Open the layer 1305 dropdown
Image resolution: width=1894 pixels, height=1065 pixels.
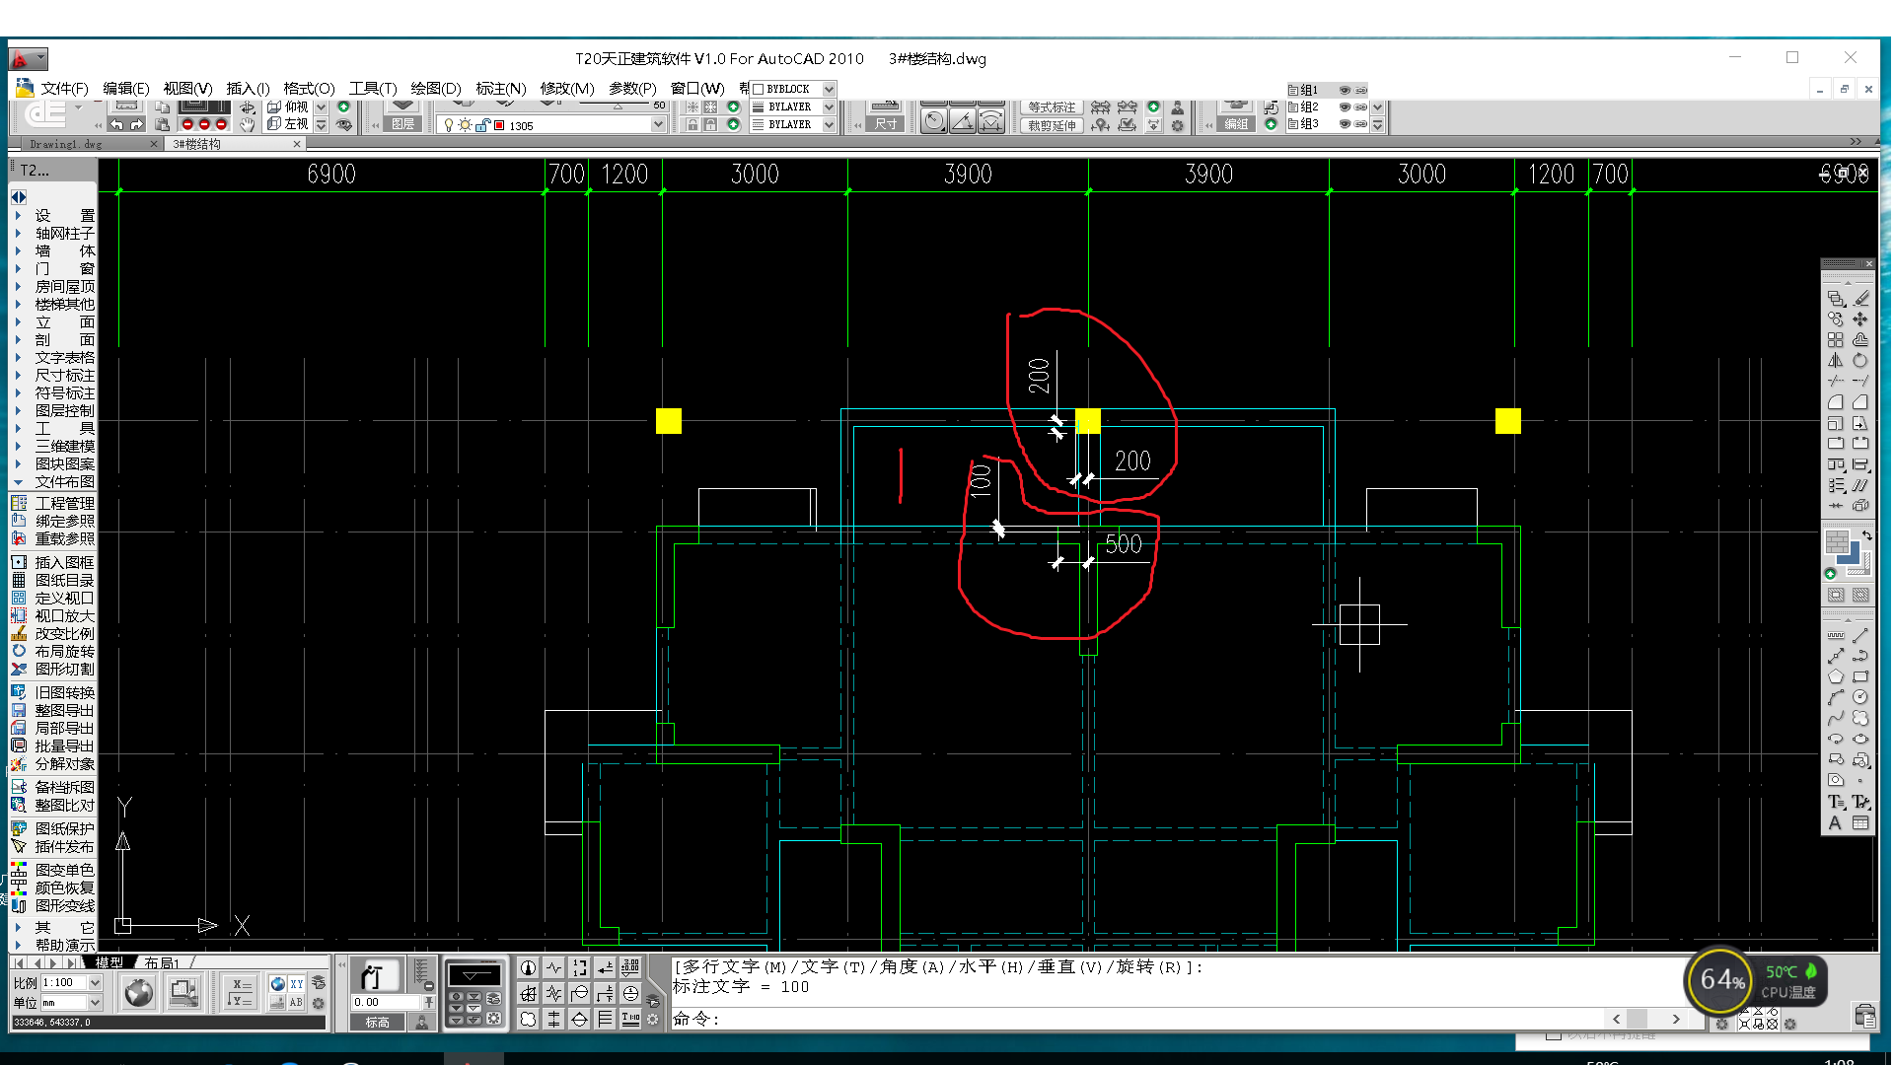658,125
